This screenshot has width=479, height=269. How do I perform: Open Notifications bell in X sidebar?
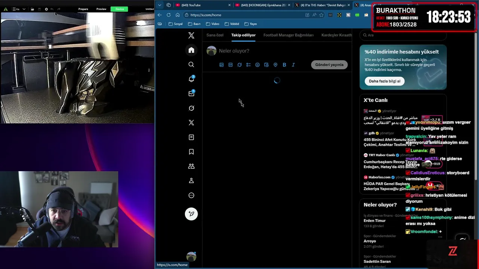[x=191, y=79]
